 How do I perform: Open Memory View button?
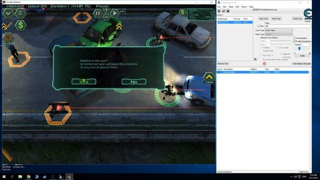[223, 63]
